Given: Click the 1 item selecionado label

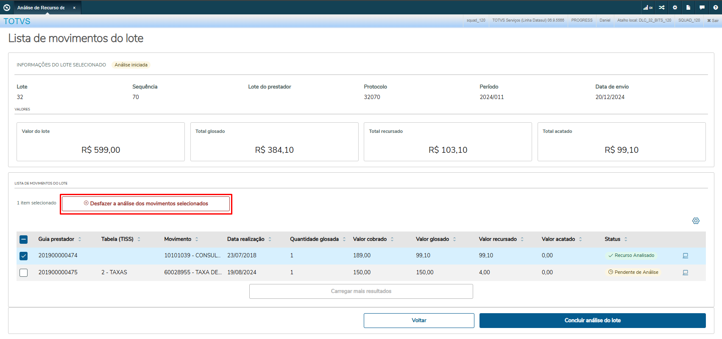Looking at the screenshot, I should tap(36, 203).
